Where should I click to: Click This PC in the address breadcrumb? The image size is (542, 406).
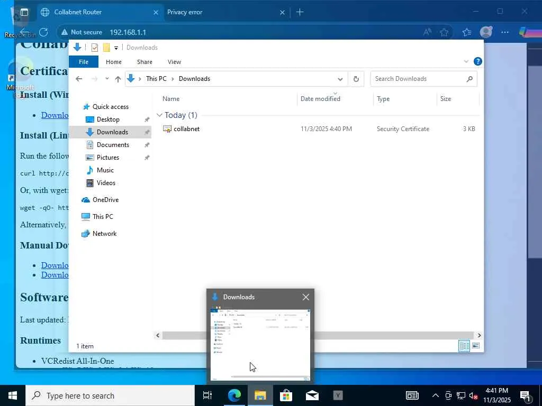point(156,79)
